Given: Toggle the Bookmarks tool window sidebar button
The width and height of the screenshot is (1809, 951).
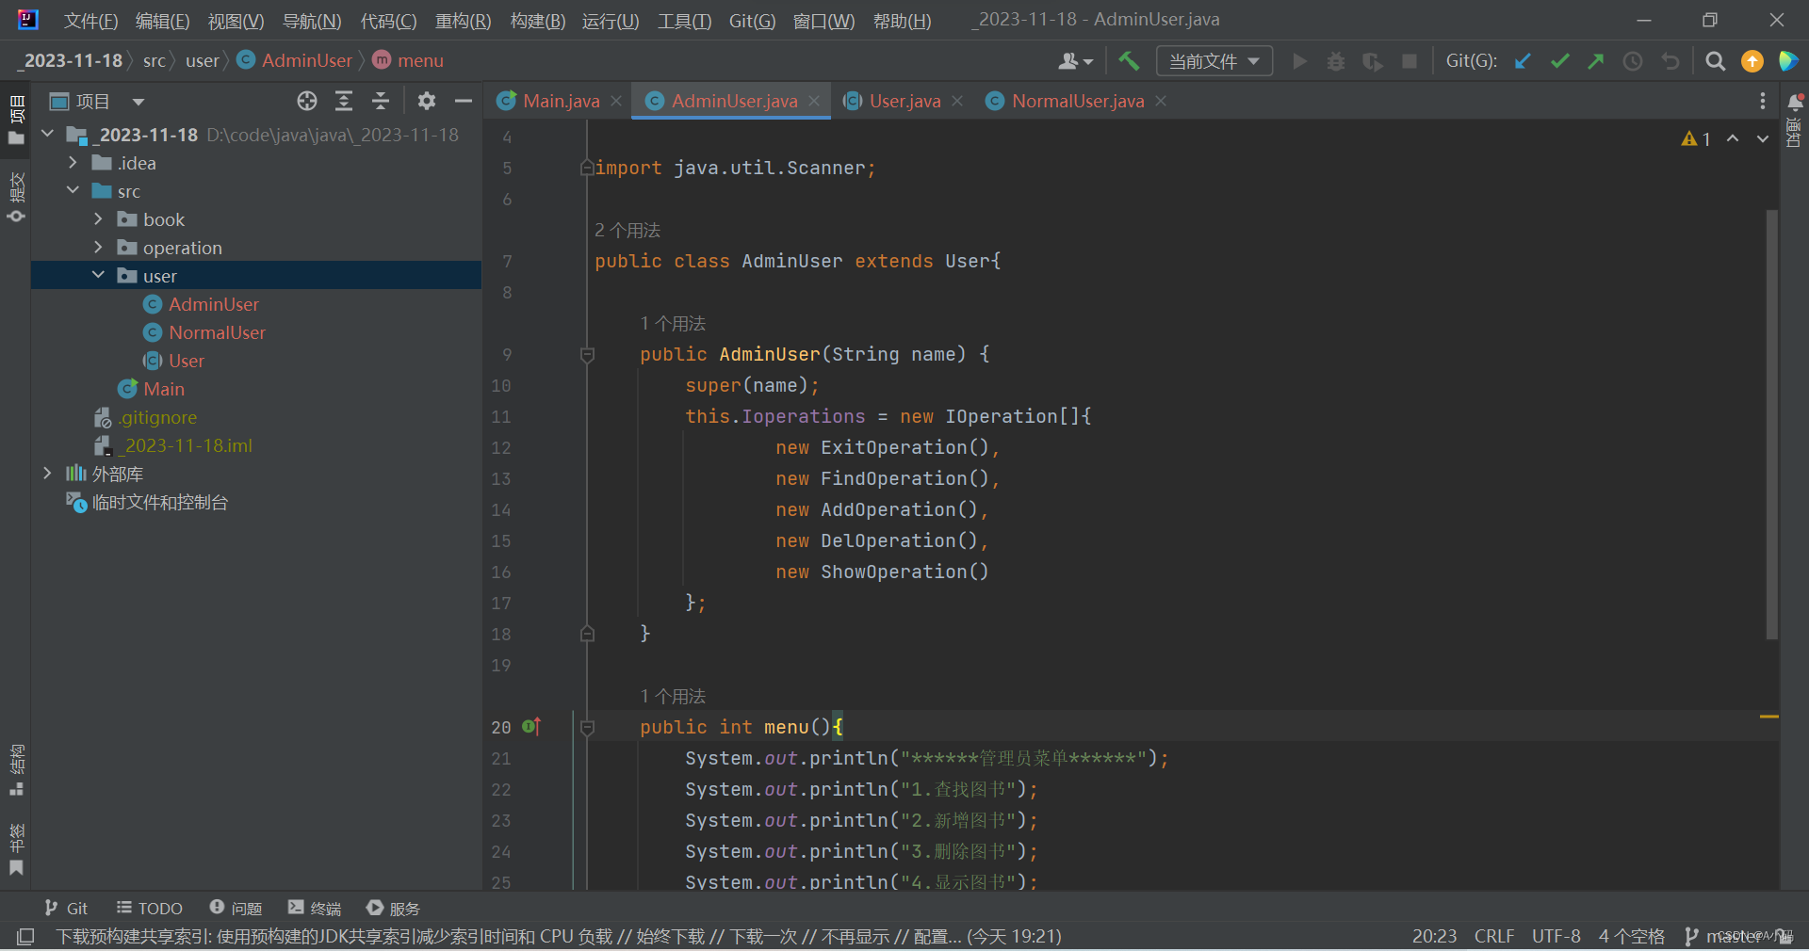Looking at the screenshot, I should point(16,849).
